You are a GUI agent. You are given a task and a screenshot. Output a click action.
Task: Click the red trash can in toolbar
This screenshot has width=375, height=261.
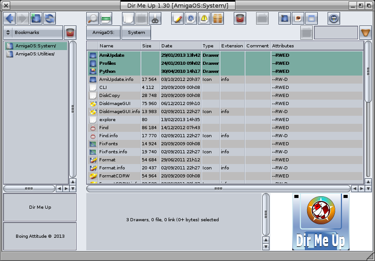tap(240, 18)
